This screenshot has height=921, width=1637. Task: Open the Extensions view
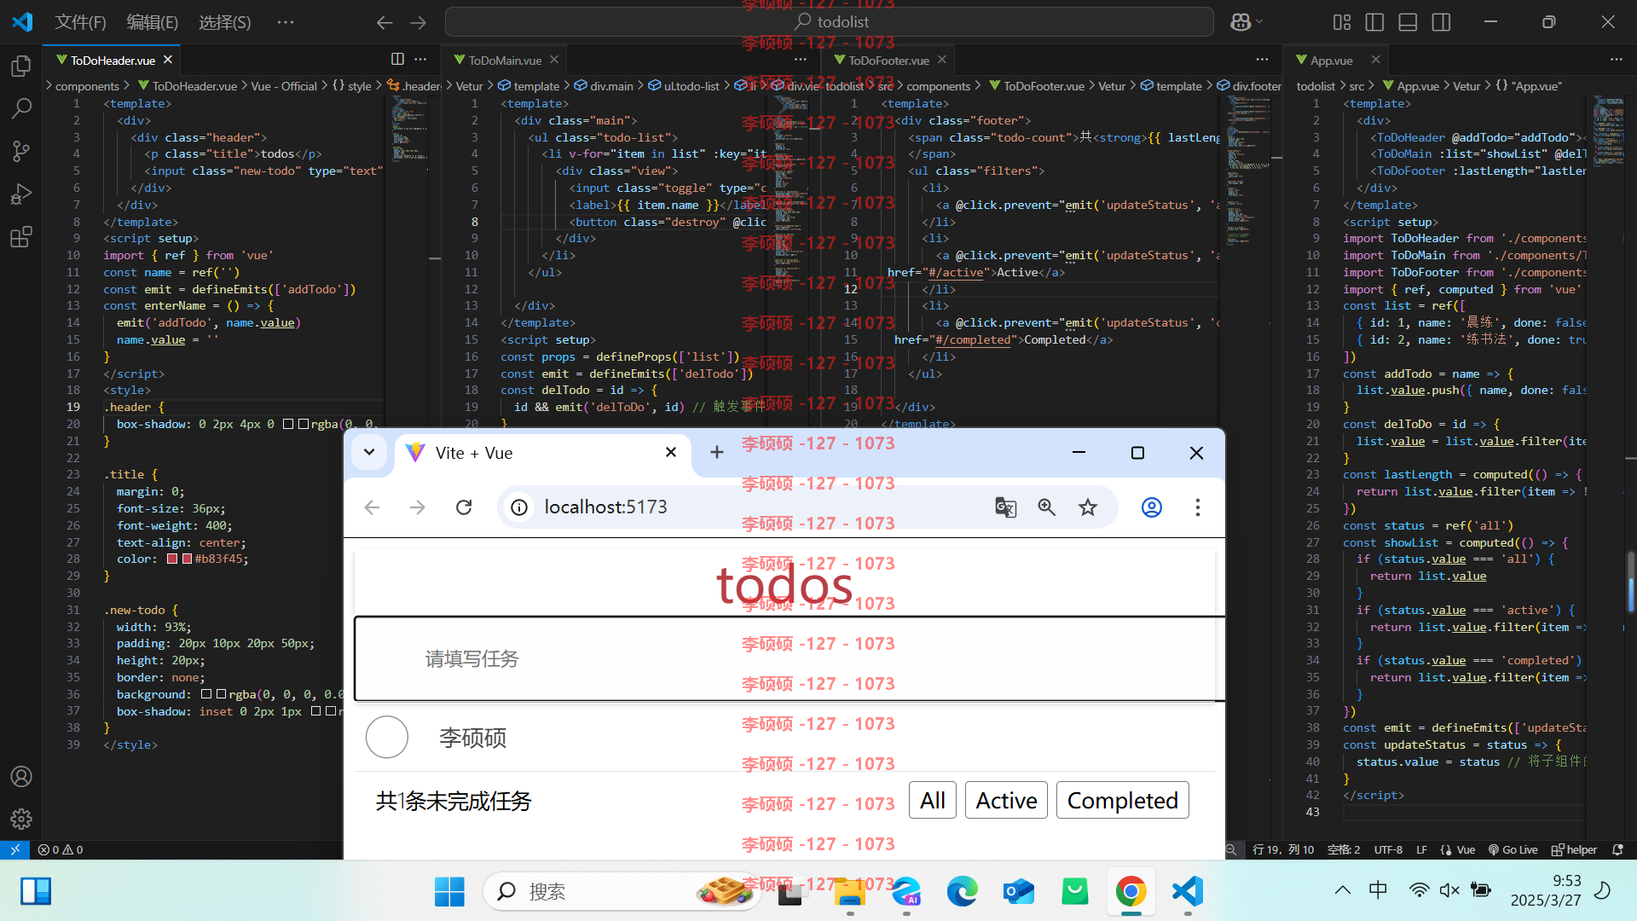click(21, 237)
